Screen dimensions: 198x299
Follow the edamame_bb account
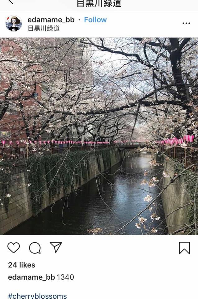tap(95, 20)
